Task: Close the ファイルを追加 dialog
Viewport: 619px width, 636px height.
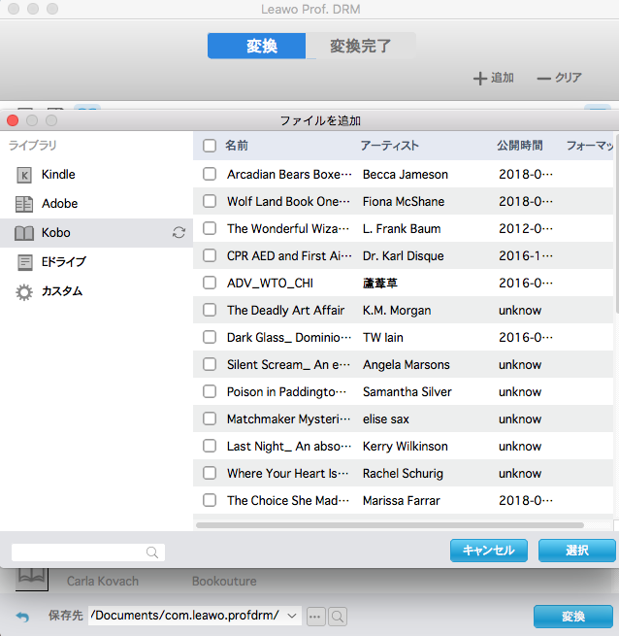Action: [x=13, y=120]
